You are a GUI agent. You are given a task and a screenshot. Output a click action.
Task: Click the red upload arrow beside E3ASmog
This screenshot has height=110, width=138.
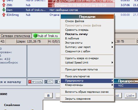coord(4,15)
